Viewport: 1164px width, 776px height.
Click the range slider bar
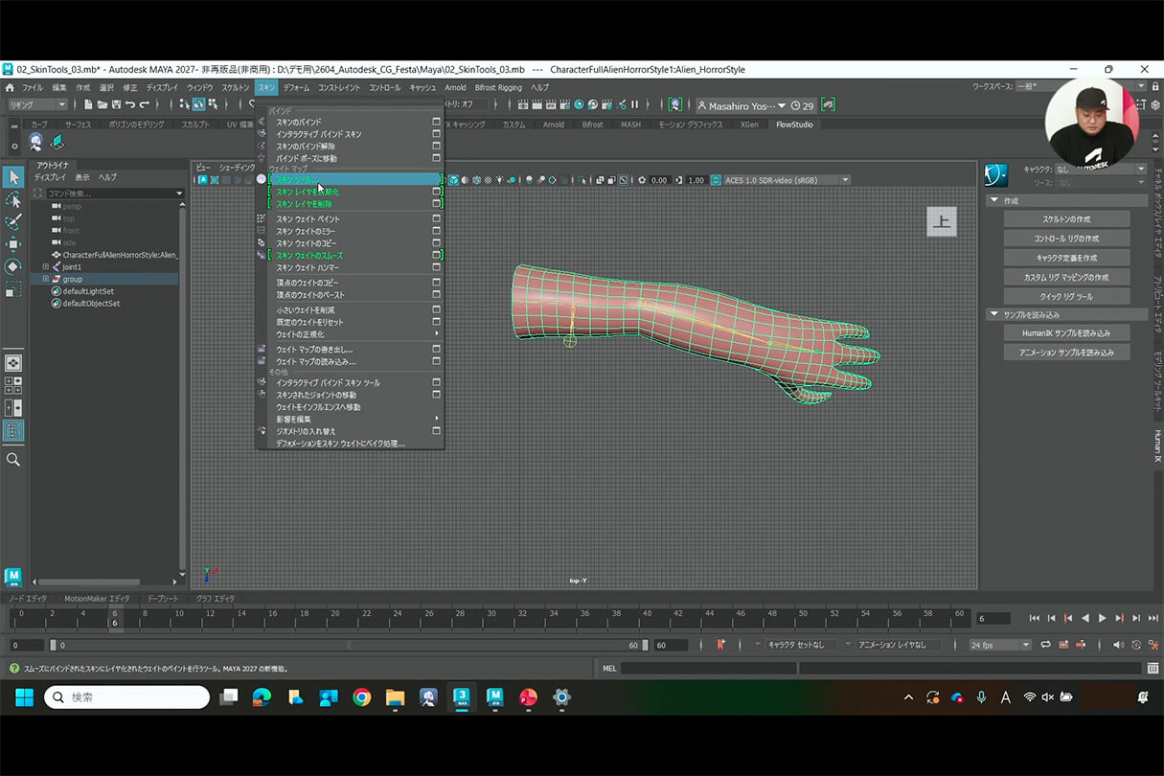(x=349, y=645)
